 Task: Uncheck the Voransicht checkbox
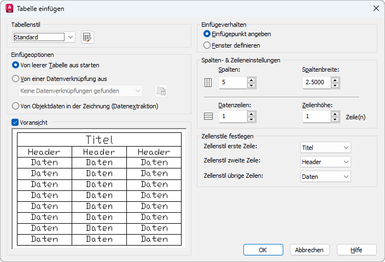(15, 123)
